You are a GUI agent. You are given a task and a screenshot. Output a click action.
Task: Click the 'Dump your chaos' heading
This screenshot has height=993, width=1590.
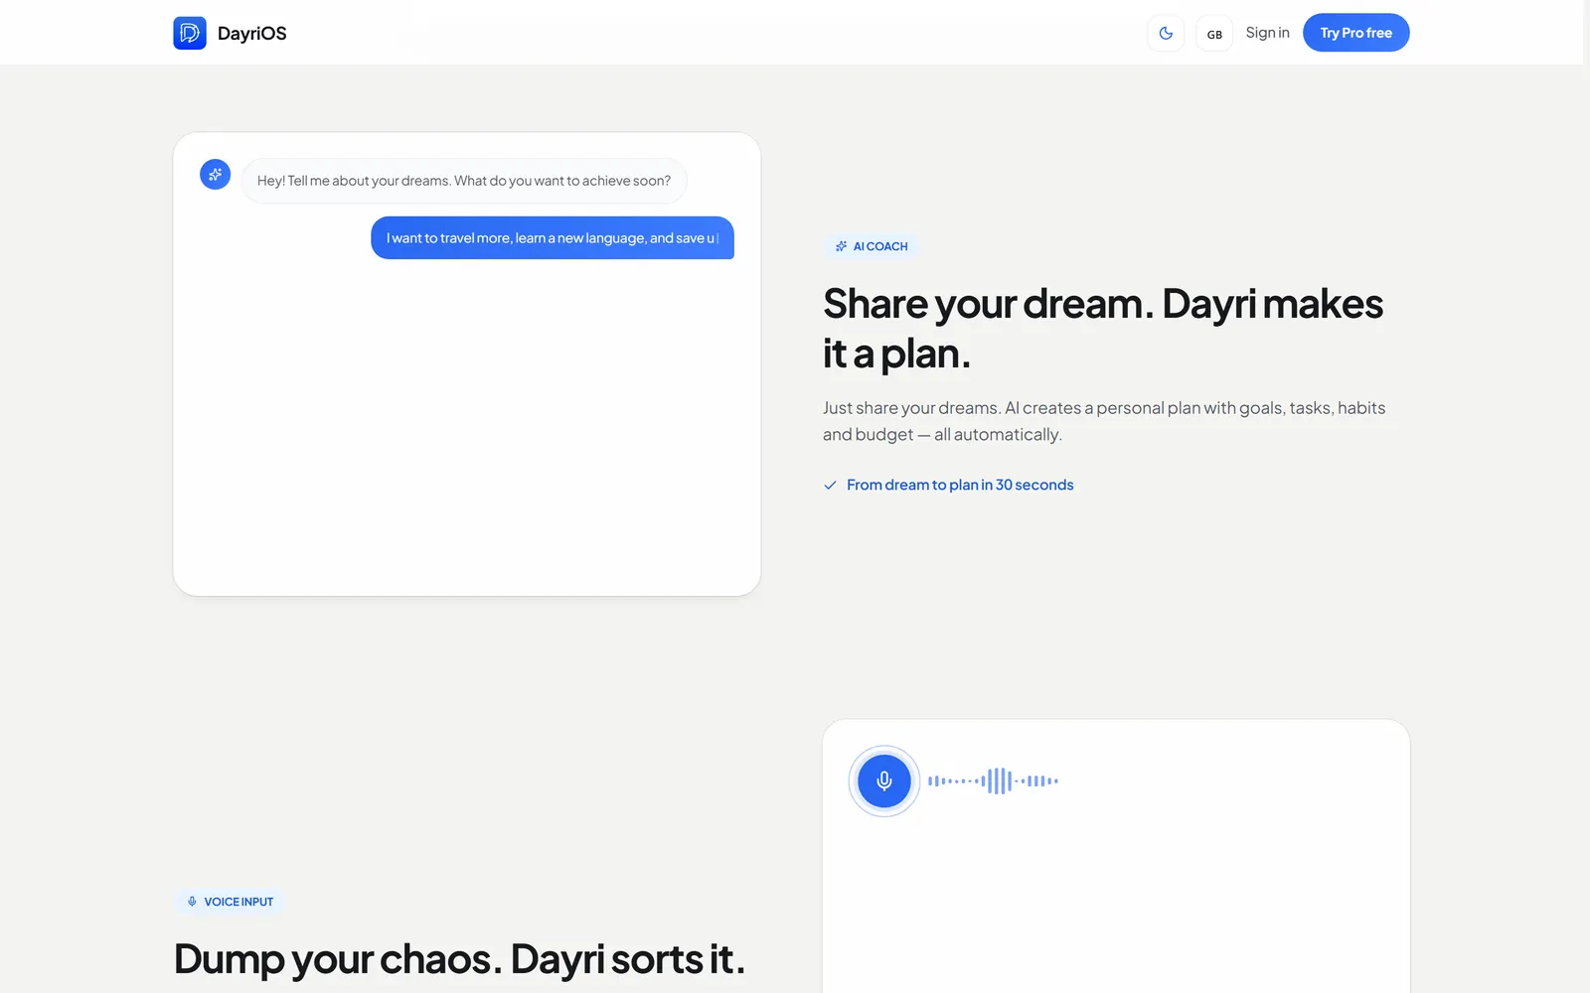tap(459, 959)
